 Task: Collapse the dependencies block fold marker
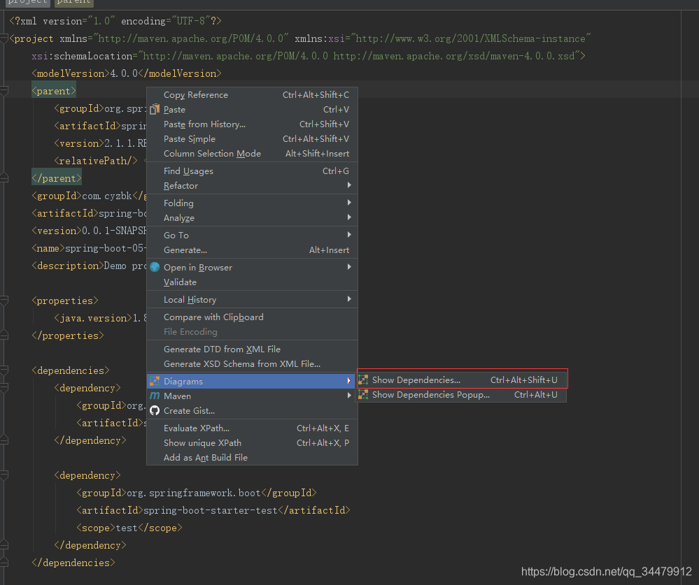(4, 371)
